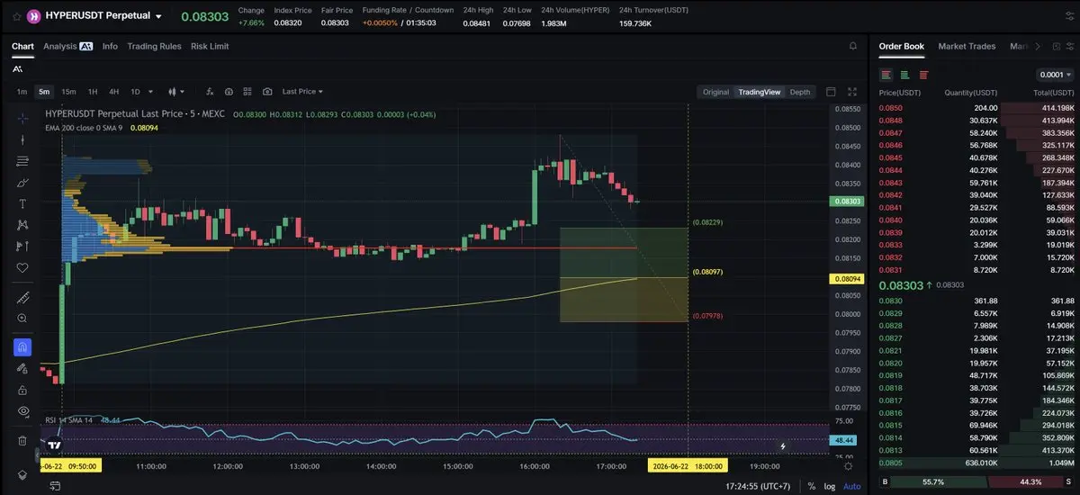Toggle stay in drawing mode pencil-lock
Screen dimensions: 1080x495
coord(22,368)
